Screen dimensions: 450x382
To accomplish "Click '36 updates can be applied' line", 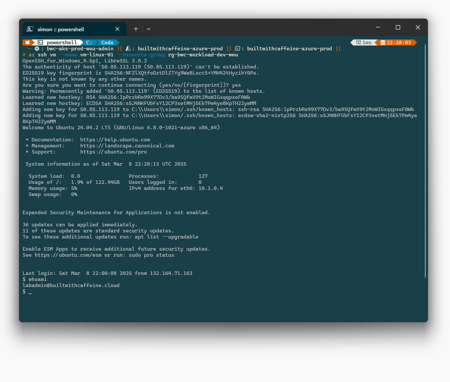I will (x=80, y=225).
